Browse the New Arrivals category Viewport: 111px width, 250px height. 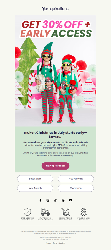point(35,188)
